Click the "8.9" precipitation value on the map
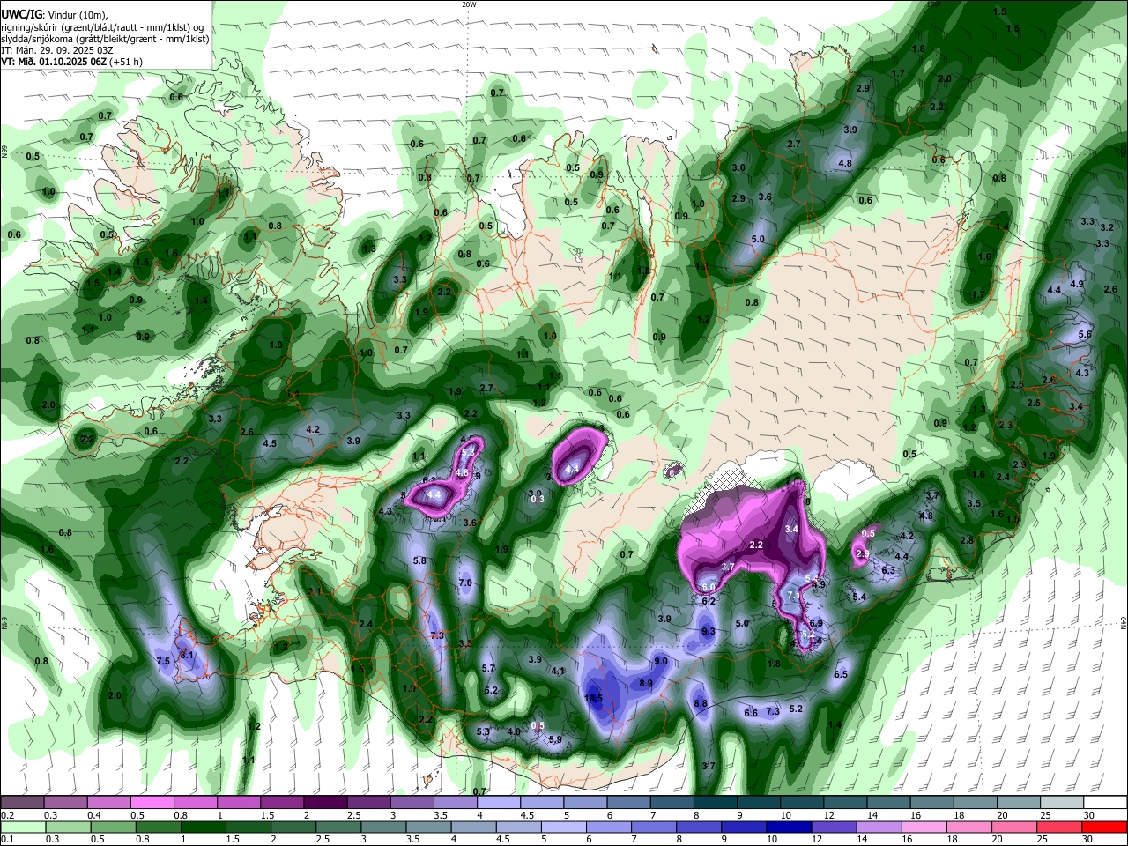Screen dimensions: 1128x846 (x=645, y=683)
